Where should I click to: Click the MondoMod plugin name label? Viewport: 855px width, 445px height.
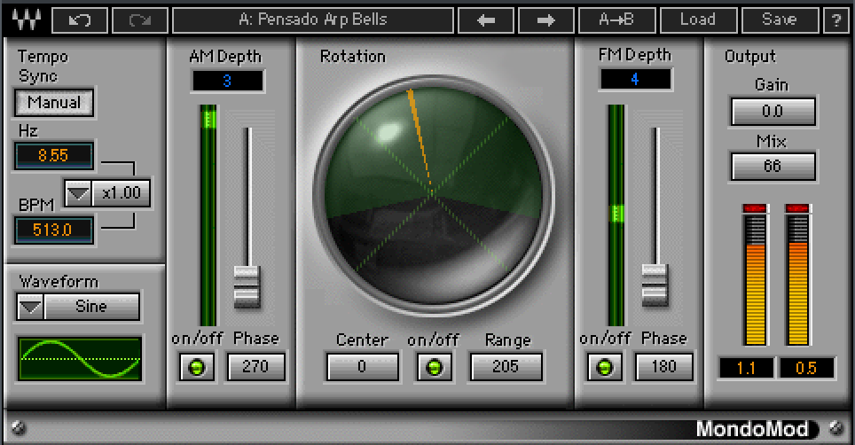click(752, 429)
